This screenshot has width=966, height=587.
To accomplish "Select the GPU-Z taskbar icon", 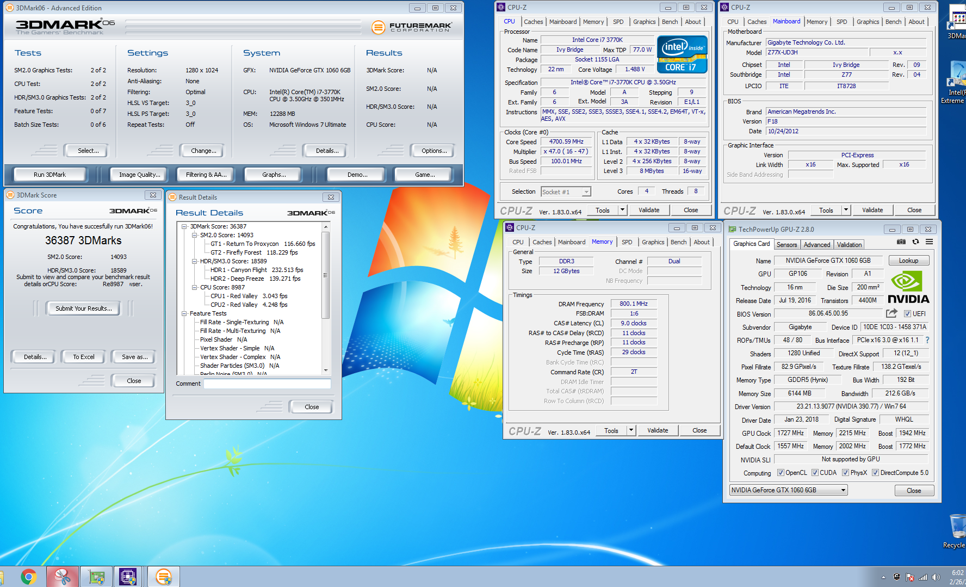I will 96,577.
